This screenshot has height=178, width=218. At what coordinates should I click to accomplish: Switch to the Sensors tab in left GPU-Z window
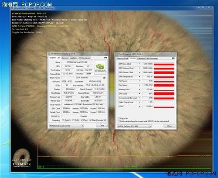click(65, 58)
